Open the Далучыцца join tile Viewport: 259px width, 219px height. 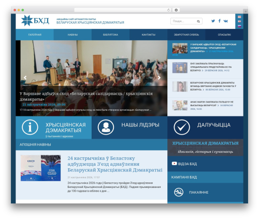(205, 127)
